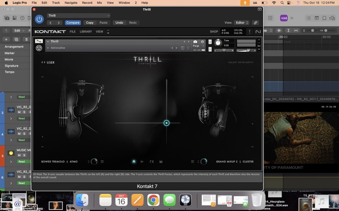The height and width of the screenshot is (211, 339).
Task: Open the FX page in Thrill
Action: click(x=152, y=161)
